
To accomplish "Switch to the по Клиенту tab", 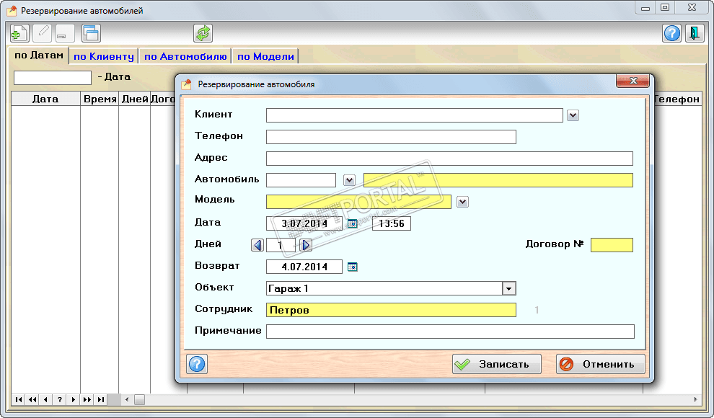I will 104,56.
